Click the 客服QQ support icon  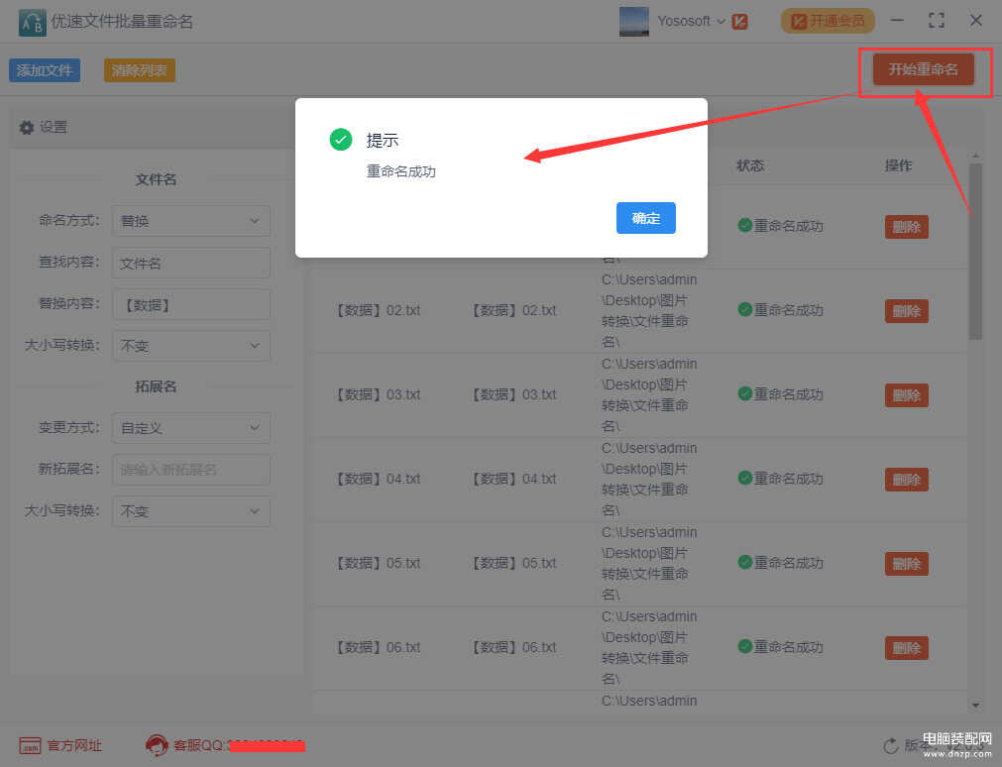coord(156,745)
